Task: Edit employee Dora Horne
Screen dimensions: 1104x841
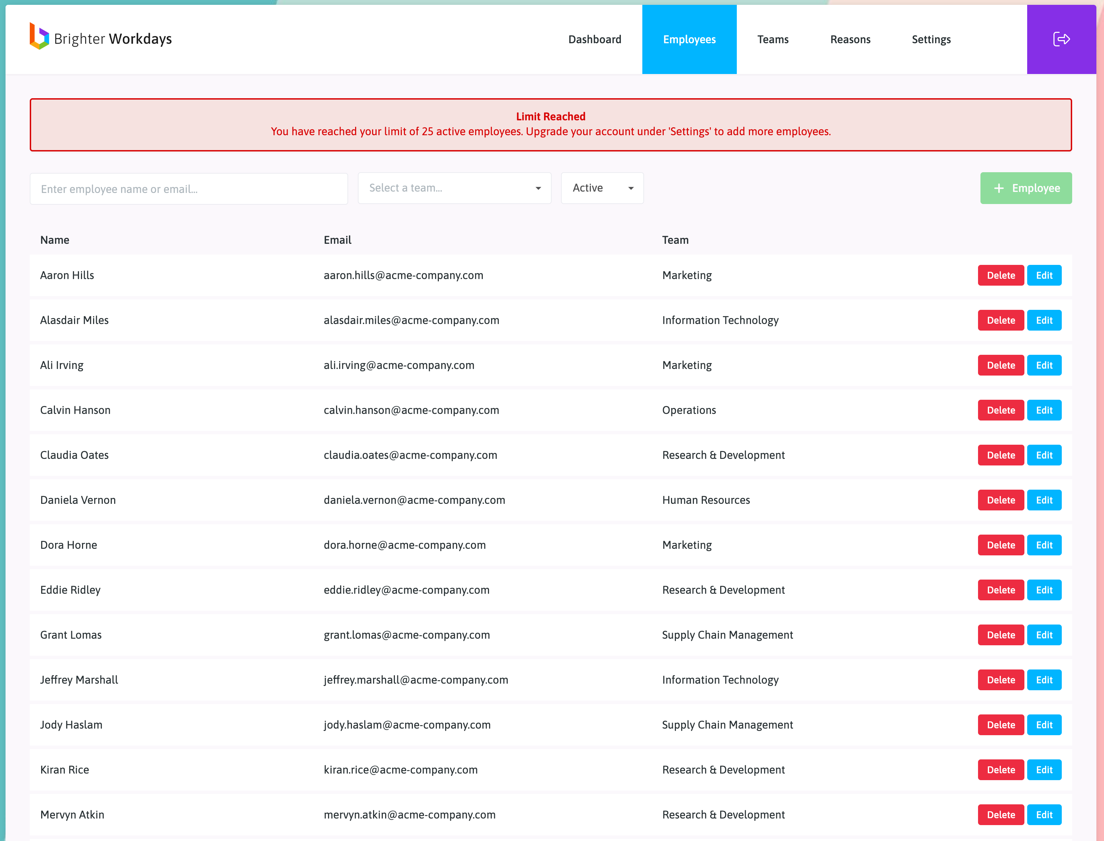Action: tap(1044, 545)
